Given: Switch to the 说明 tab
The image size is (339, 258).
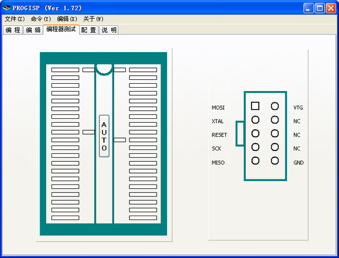Looking at the screenshot, I should 109,30.
